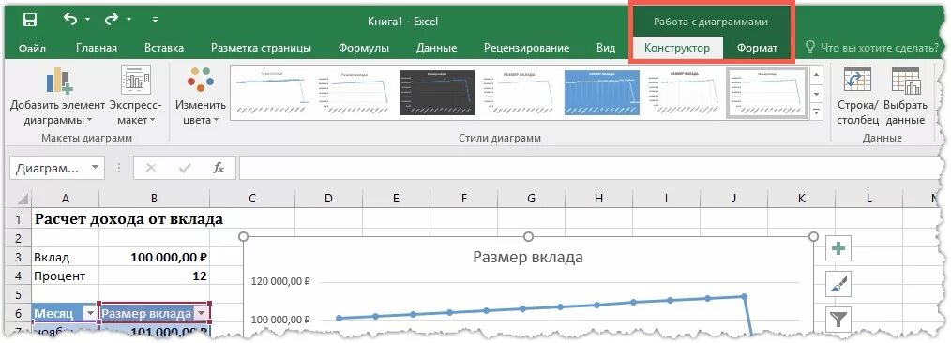The height and width of the screenshot is (343, 951).
Task: Click the Select All corner triangle
Action: coord(22,198)
